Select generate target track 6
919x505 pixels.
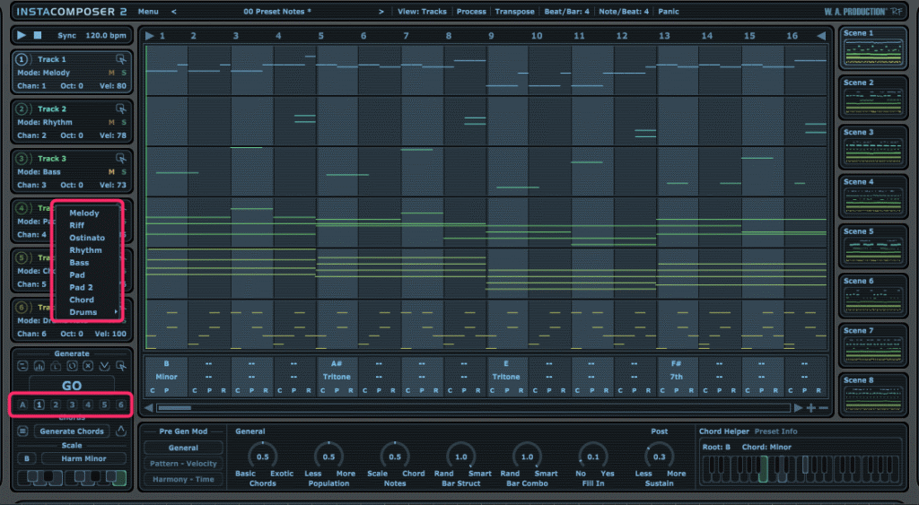121,405
